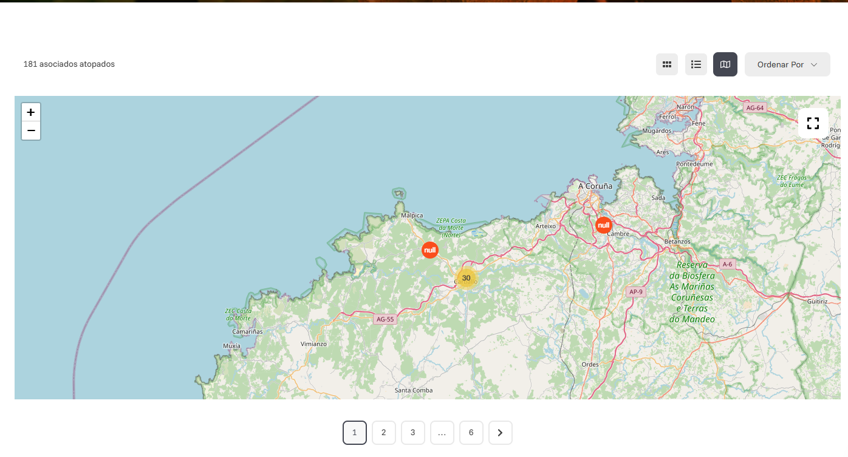Click the AG-64 road badge
848x457 pixels.
755,108
